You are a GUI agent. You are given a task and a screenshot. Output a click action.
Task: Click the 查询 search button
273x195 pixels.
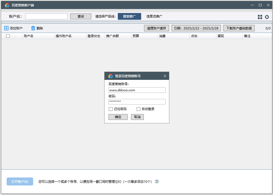81,16
